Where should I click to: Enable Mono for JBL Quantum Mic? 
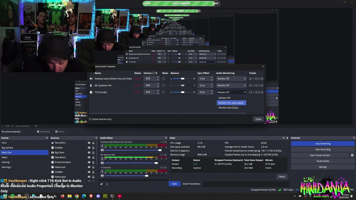point(164,85)
